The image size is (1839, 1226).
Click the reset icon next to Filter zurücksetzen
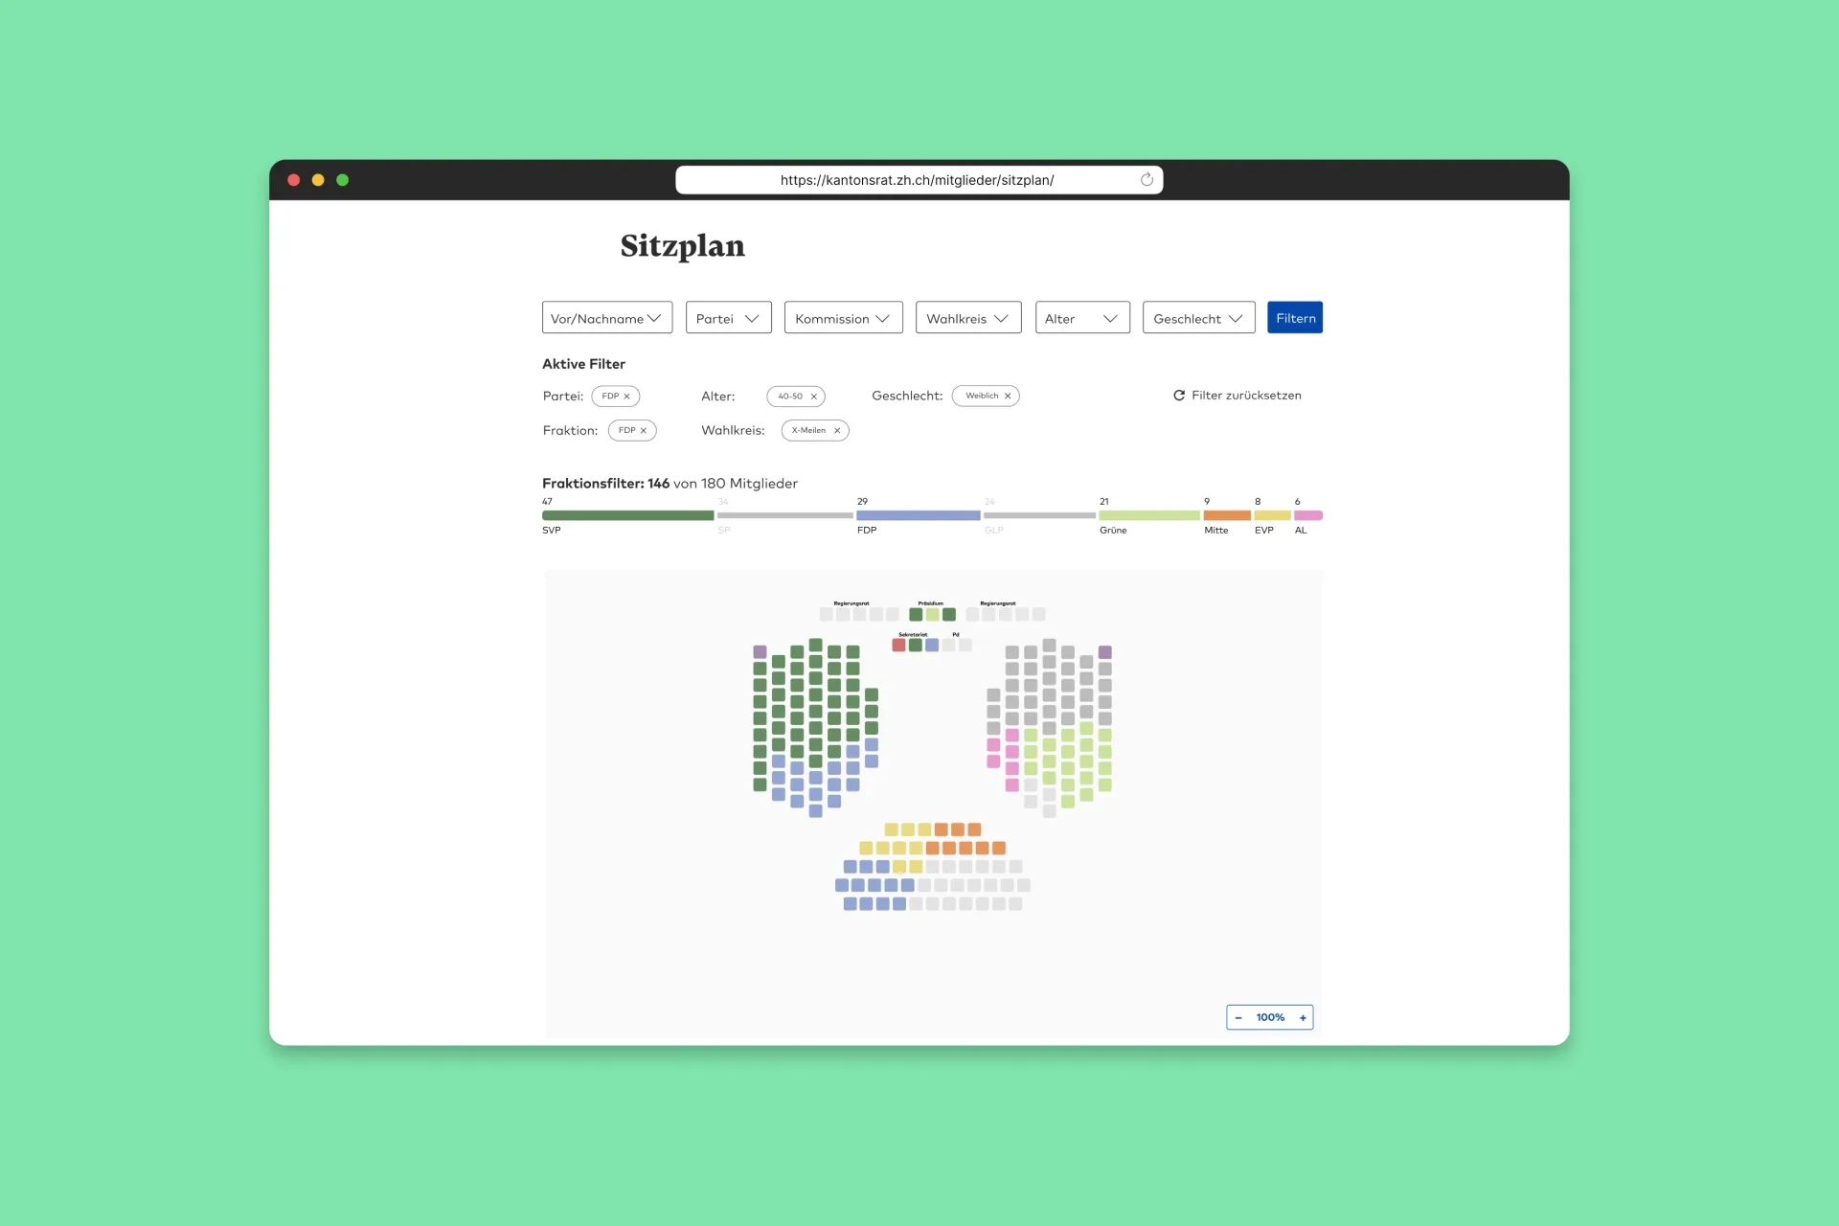[x=1179, y=396]
